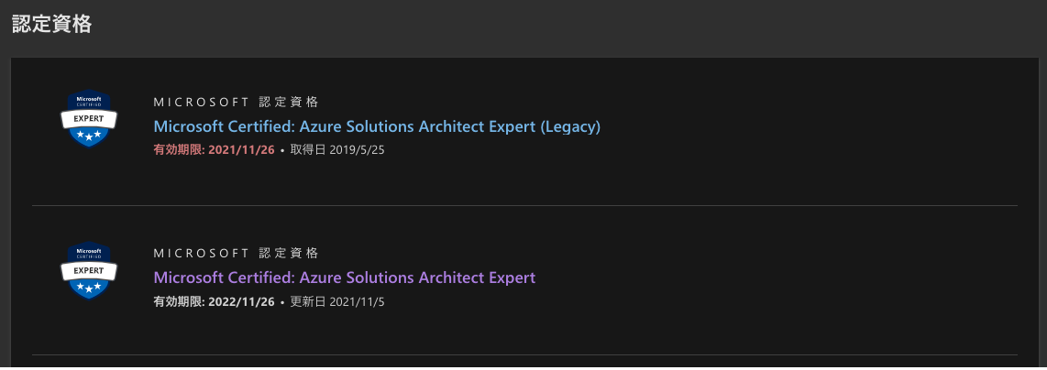Click Microsoft Certified text atop Legacy badge

point(89,101)
